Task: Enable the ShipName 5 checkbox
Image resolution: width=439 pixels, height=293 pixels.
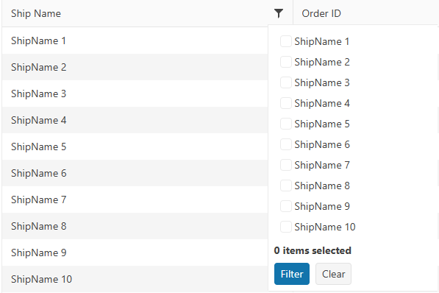Action: point(286,124)
